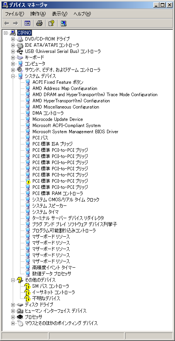Select the CIRNO root computer node
Image resolution: width=175 pixels, height=341 pixels.
[25, 33]
